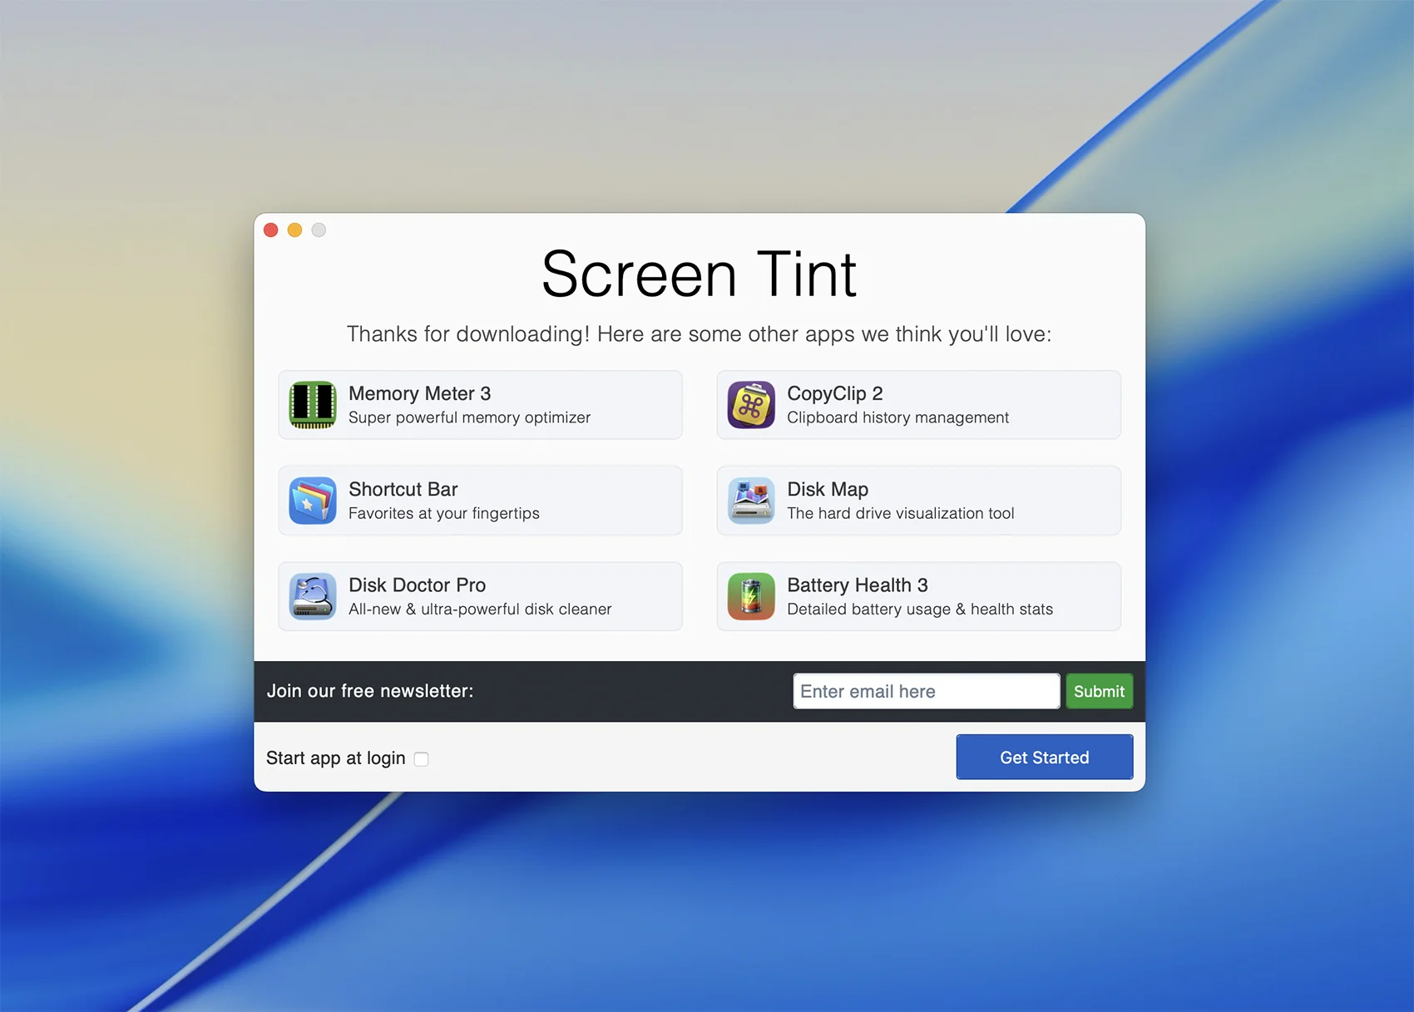Select the Disk Map app title
The height and width of the screenshot is (1012, 1414).
827,489
